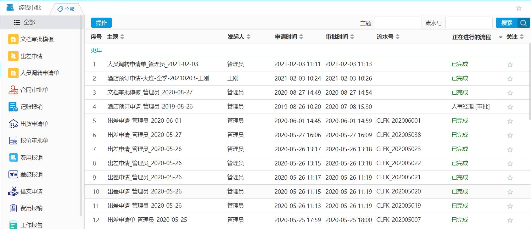Sort by 发起人 column arrows

click(x=249, y=37)
